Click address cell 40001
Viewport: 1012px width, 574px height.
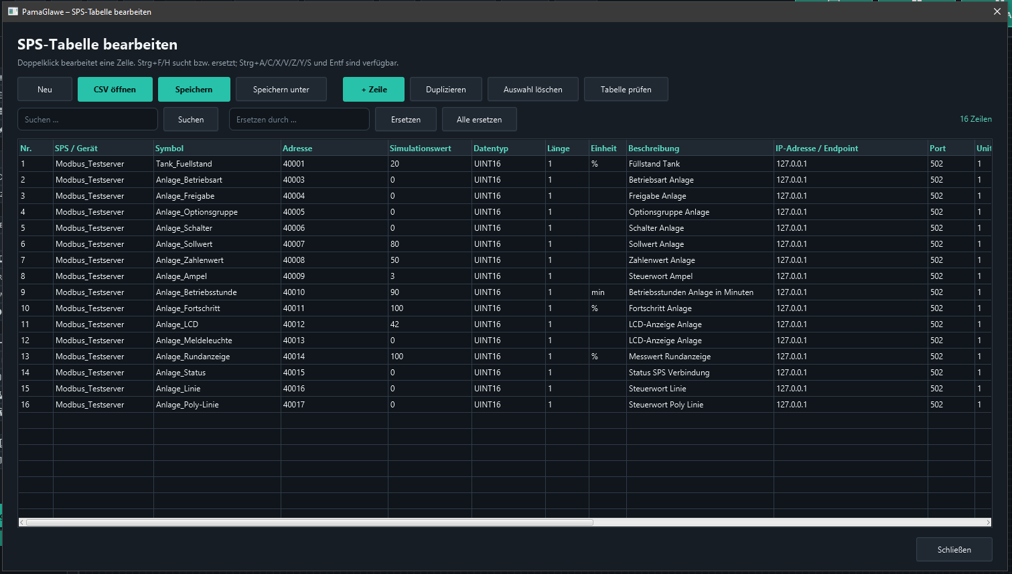coord(334,164)
